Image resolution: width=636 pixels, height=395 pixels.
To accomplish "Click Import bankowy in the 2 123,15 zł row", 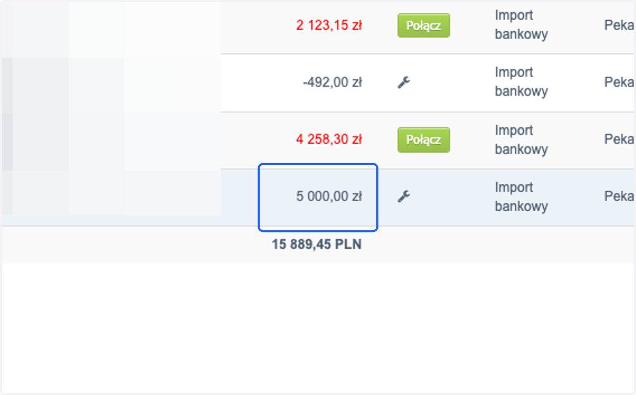I will pyautogui.click(x=522, y=25).
